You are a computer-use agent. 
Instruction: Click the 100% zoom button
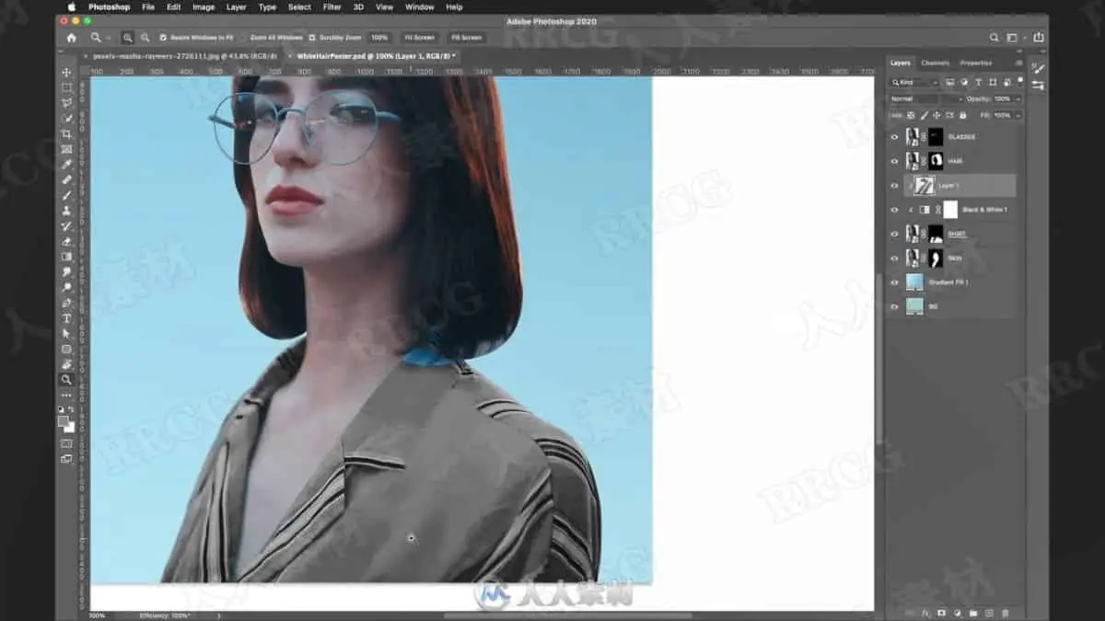(x=378, y=38)
